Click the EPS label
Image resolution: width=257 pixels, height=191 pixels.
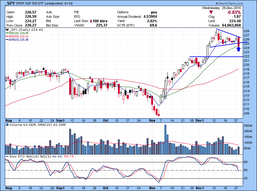click(x=77, y=17)
